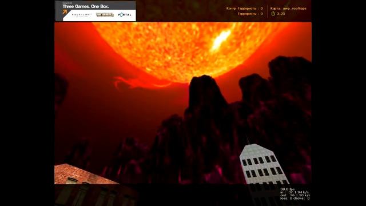The width and height of the screenshot is (366, 206).
Task: Click the "Карта: awp_rooftops" map label
Action: (x=288, y=9)
